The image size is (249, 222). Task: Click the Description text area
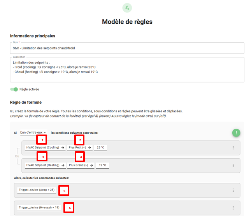(127, 70)
